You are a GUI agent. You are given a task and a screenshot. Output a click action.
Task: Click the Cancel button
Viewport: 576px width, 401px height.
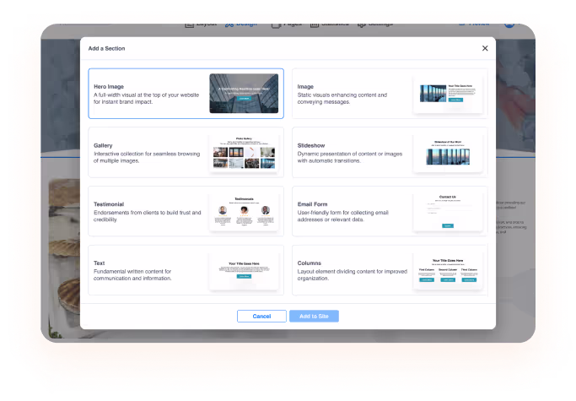pos(261,316)
